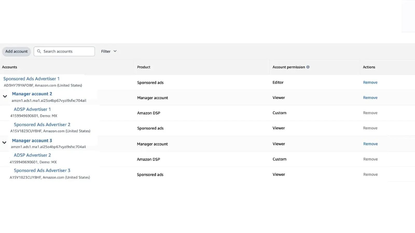
Task: Open Manager account 2
Action: [32, 94]
